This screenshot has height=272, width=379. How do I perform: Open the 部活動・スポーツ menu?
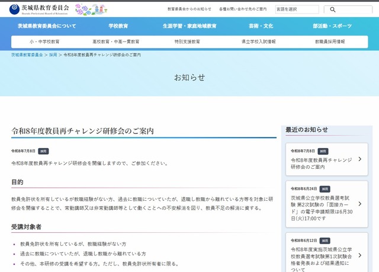(332, 26)
